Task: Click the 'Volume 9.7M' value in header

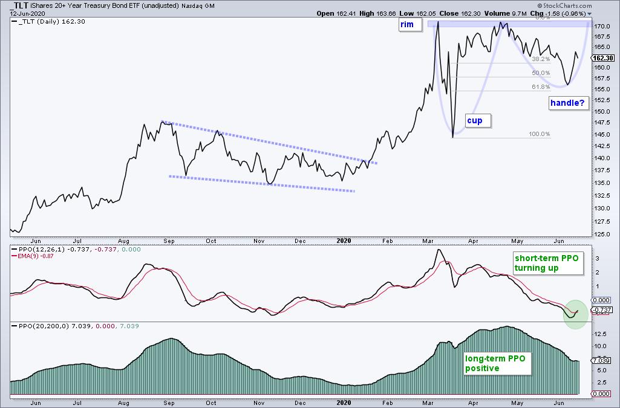Action: pyautogui.click(x=505, y=13)
